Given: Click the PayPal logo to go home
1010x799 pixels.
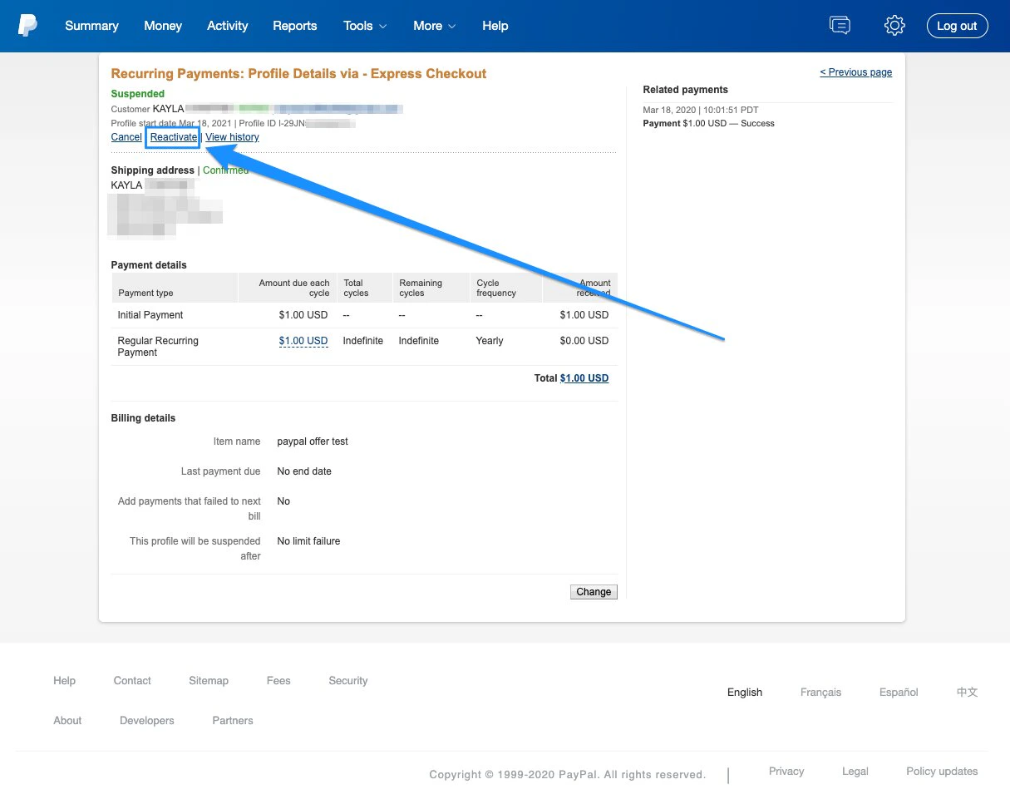Looking at the screenshot, I should [28, 24].
